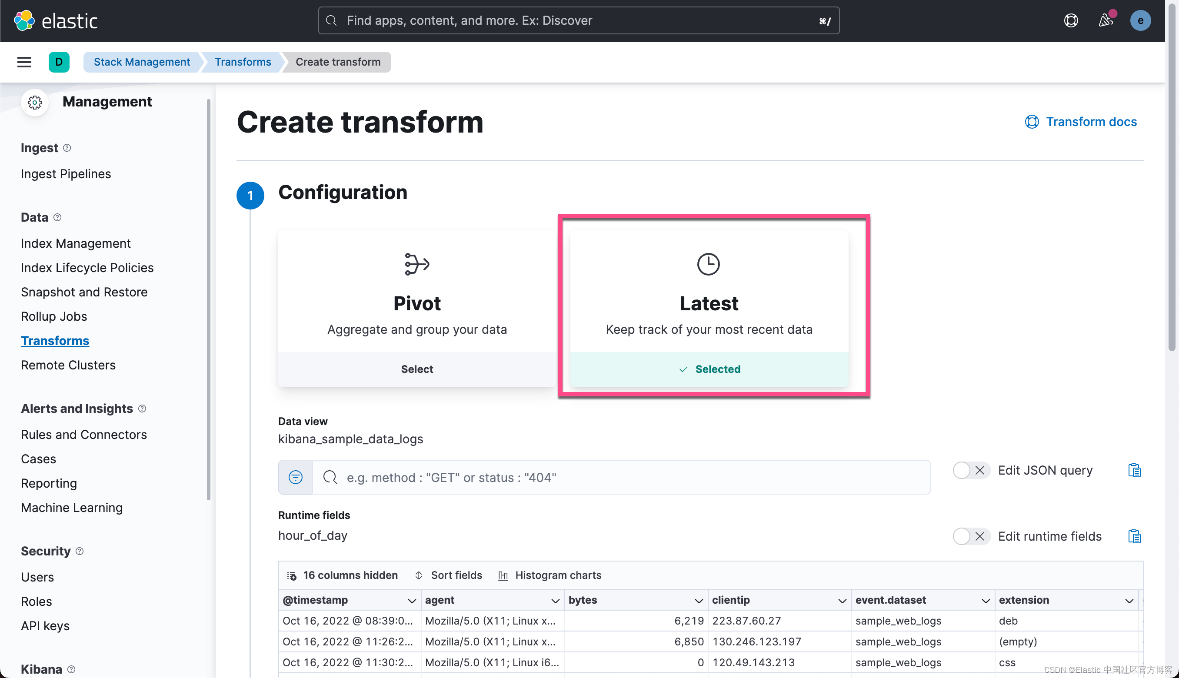Expand the @timestamp column menu
Image resolution: width=1179 pixels, height=678 pixels.
click(x=412, y=601)
